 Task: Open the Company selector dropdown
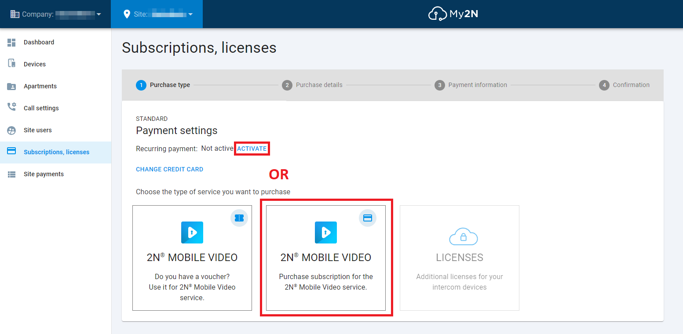coord(55,14)
